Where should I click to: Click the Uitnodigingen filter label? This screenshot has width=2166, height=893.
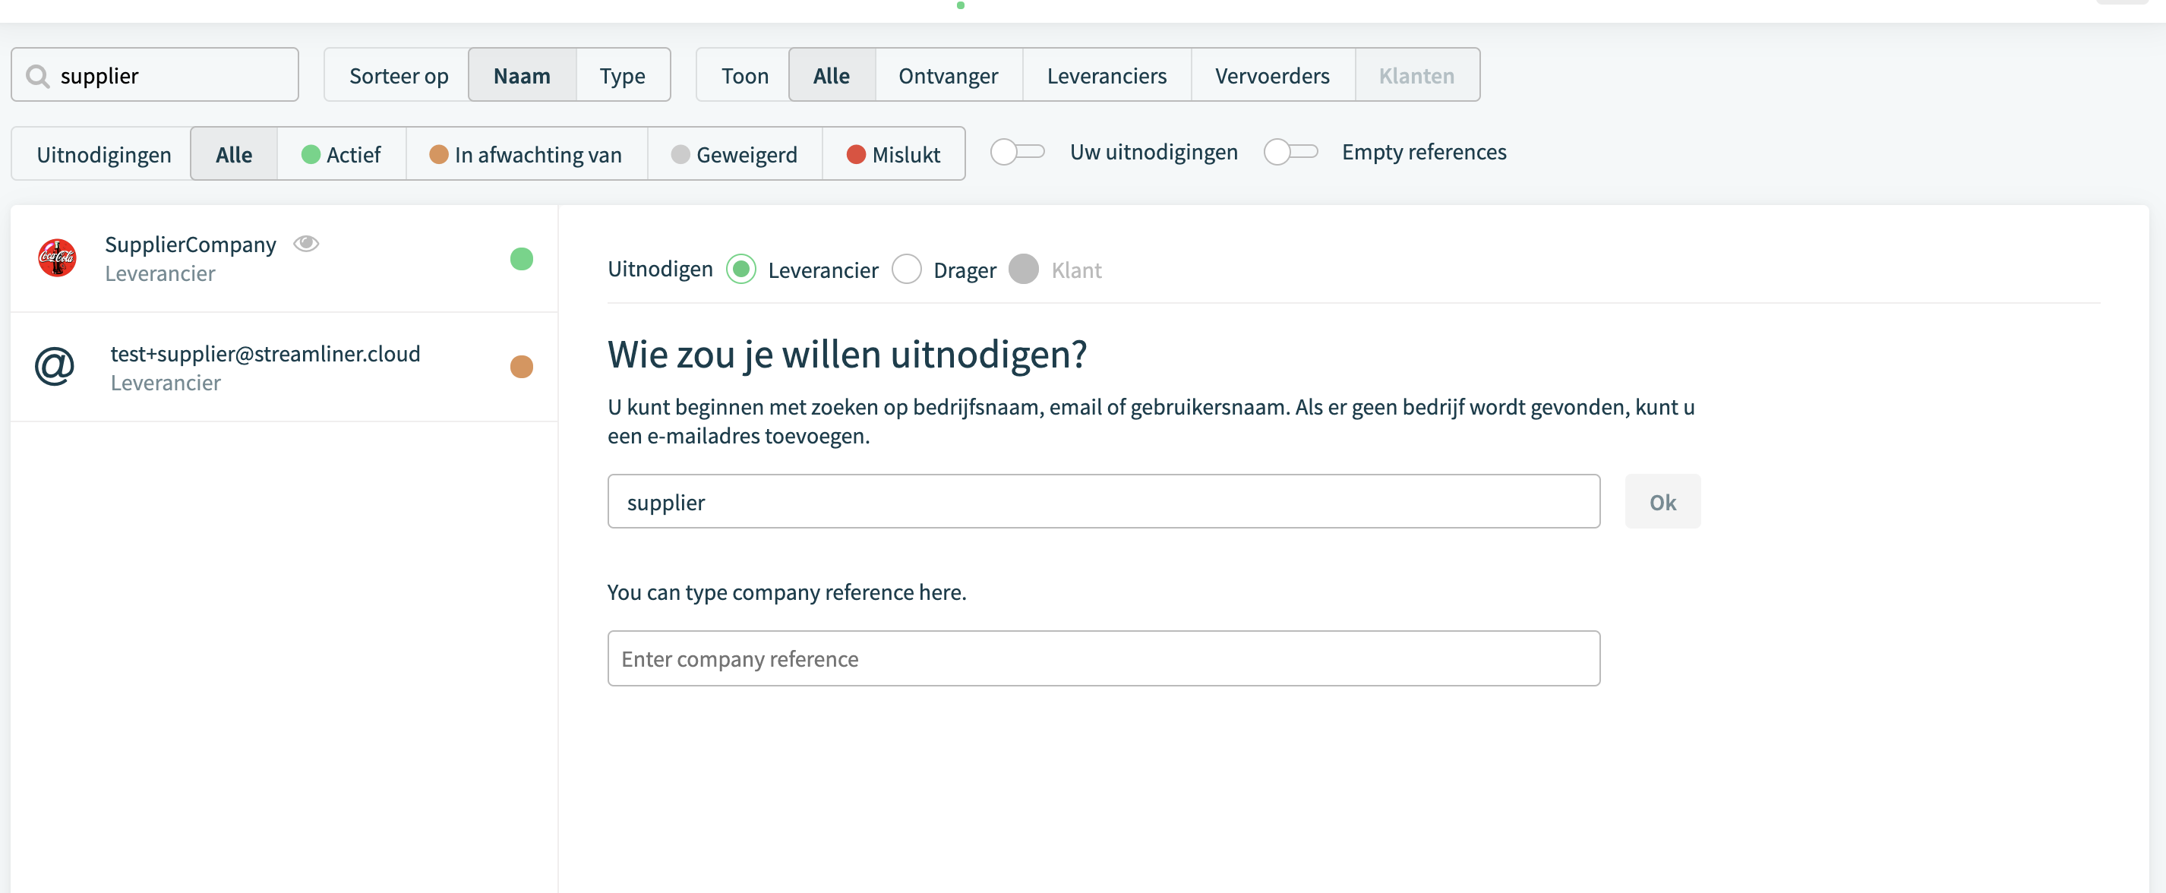click(x=104, y=155)
